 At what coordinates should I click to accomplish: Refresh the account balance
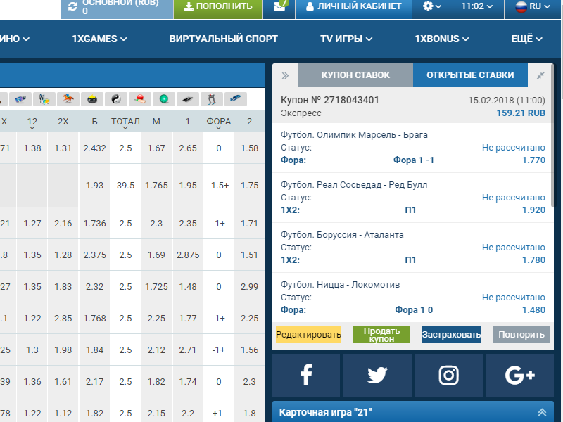[x=73, y=6]
